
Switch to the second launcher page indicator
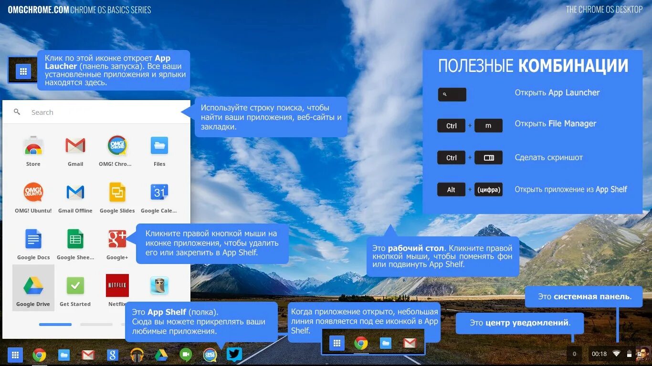point(96,325)
